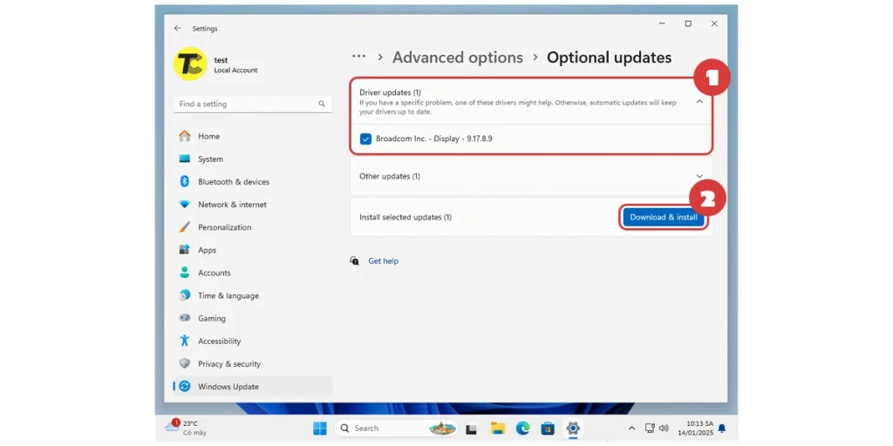Open Bluetooth & devices settings
The image size is (893, 446).
pos(233,182)
